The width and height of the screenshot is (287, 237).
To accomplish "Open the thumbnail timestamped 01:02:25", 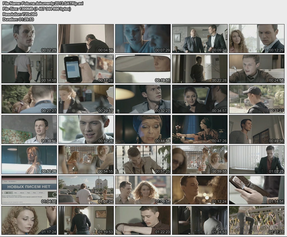I will (x=256, y=160).
